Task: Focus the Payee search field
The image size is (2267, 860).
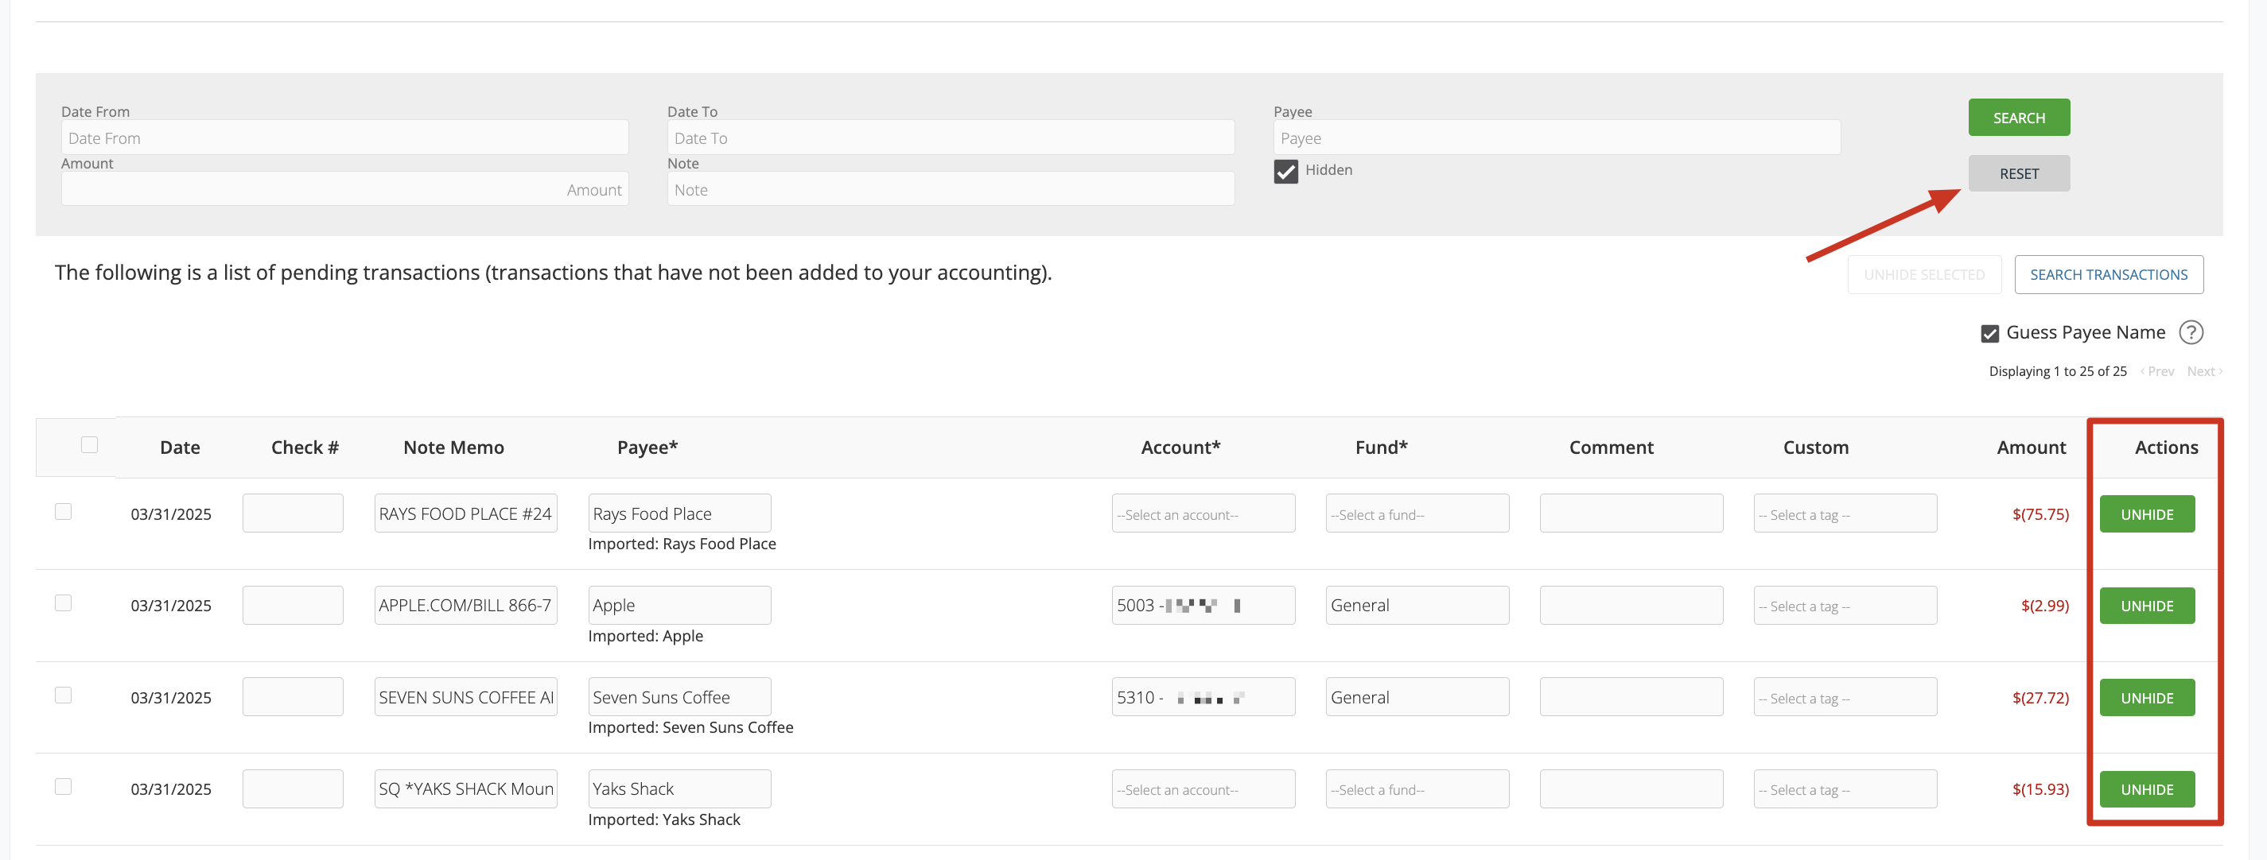Action: click(x=1556, y=138)
